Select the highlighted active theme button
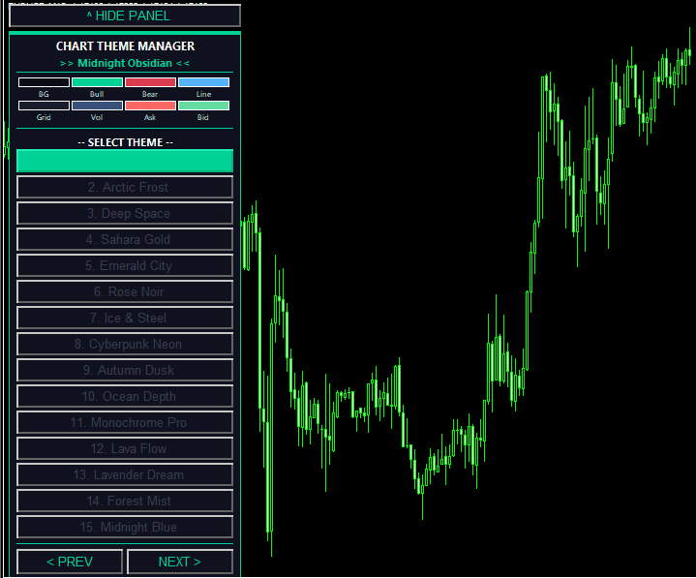This screenshot has width=696, height=578. point(125,161)
